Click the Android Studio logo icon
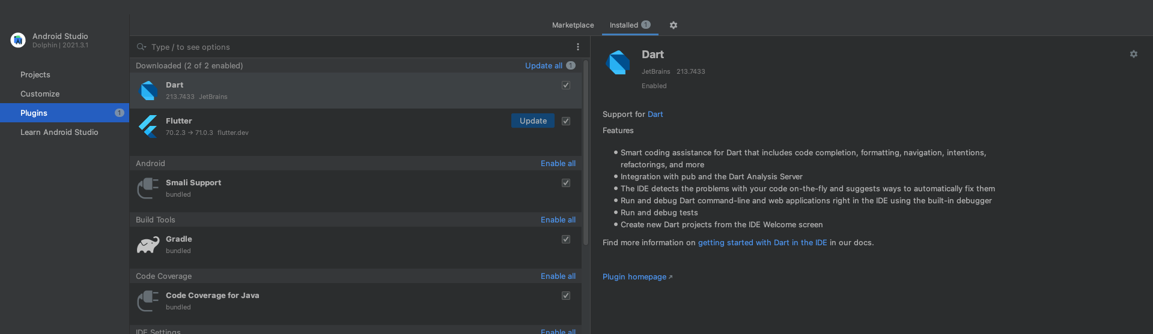This screenshot has height=334, width=1153. click(18, 40)
